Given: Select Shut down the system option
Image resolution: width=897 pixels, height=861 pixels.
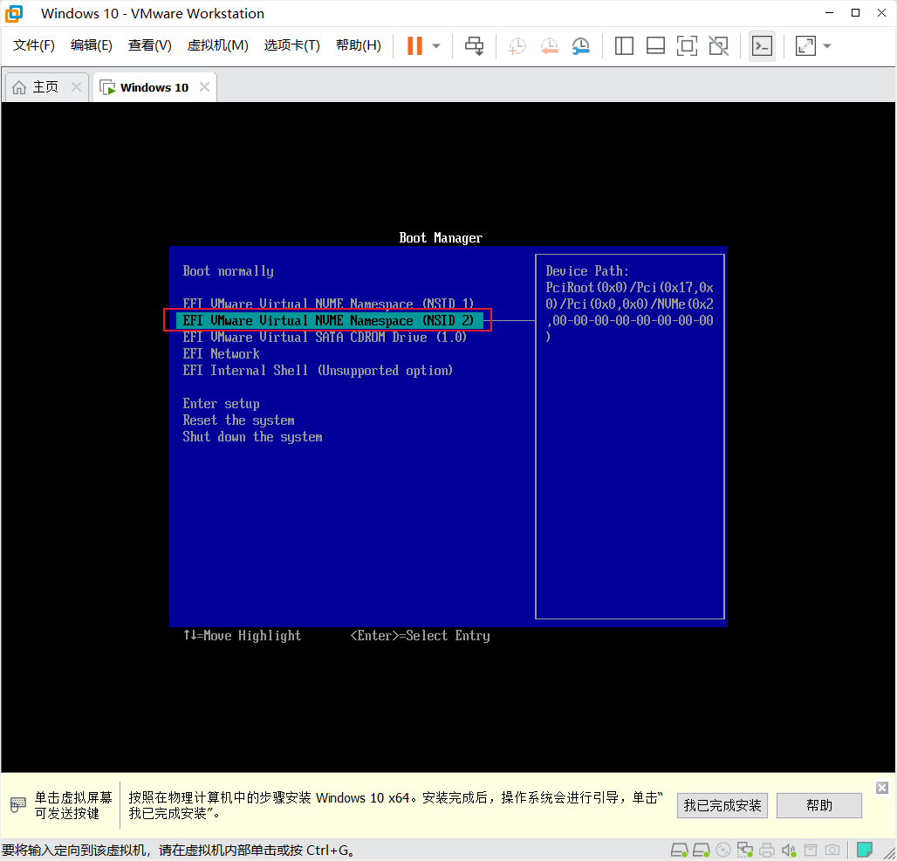Looking at the screenshot, I should coord(253,436).
